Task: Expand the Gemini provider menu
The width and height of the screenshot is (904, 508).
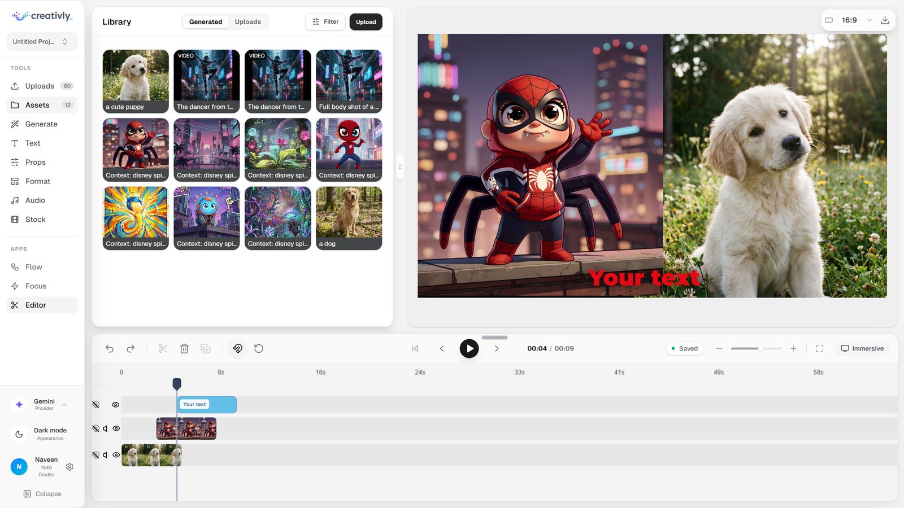Action: pyautogui.click(x=64, y=405)
